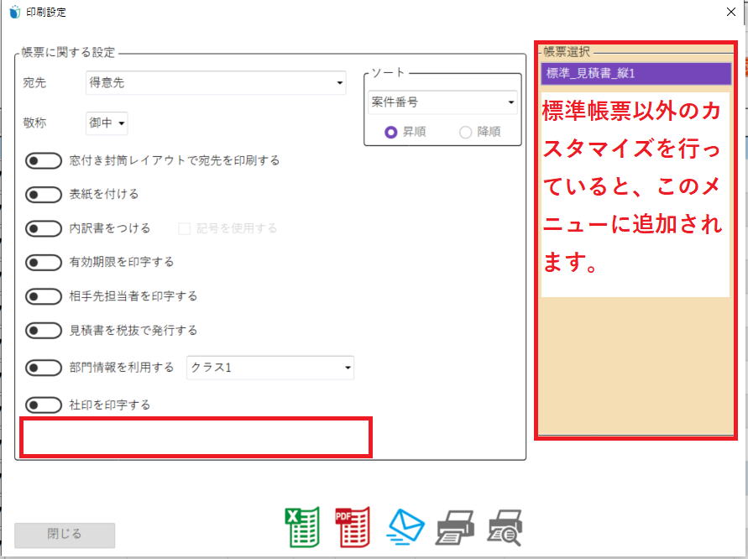The image size is (748, 559).
Task: Open the ソート dropdown showing 案件番号
Action: tap(442, 102)
